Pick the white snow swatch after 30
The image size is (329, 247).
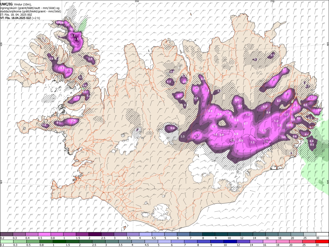coord(322,234)
